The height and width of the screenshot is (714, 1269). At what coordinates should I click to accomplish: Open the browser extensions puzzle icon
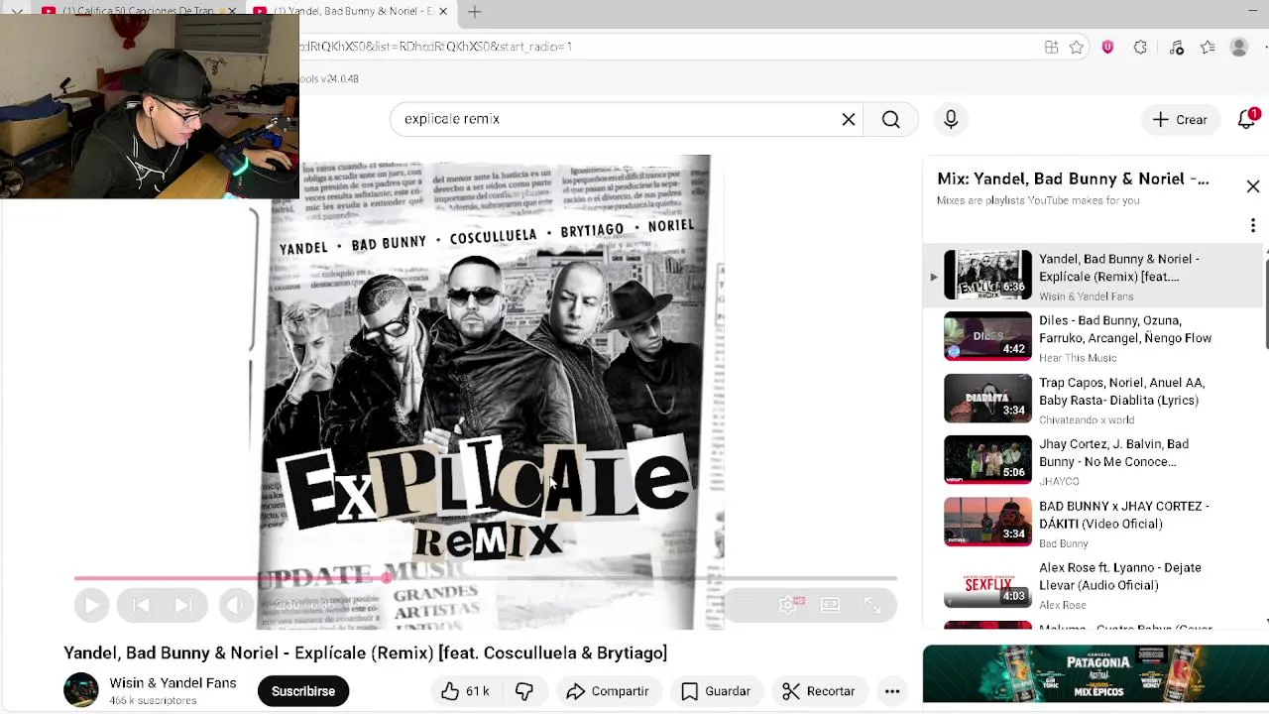click(x=1140, y=47)
